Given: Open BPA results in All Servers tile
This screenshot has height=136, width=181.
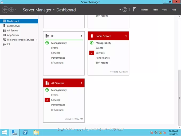Looking at the screenshot, I should pyautogui.click(x=57, y=110).
